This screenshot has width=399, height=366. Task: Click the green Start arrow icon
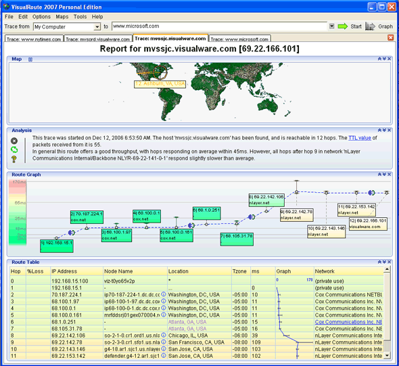pyautogui.click(x=342, y=26)
